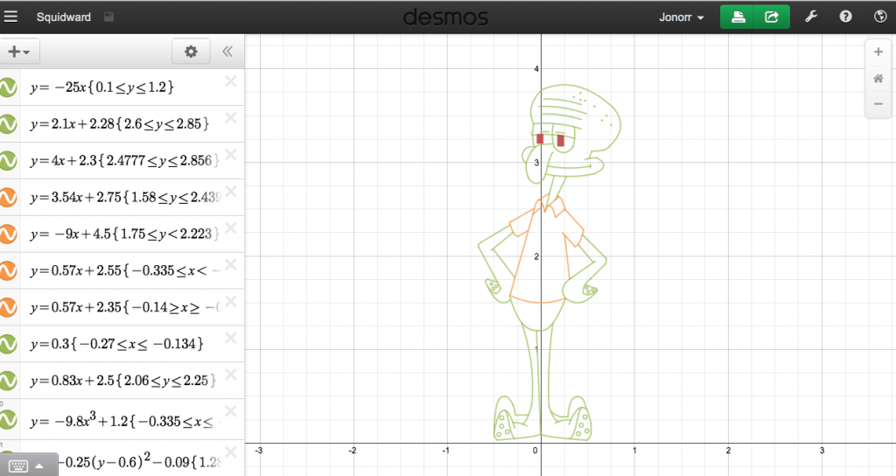Reset graph to default home view
This screenshot has width=896, height=476.
(x=878, y=79)
